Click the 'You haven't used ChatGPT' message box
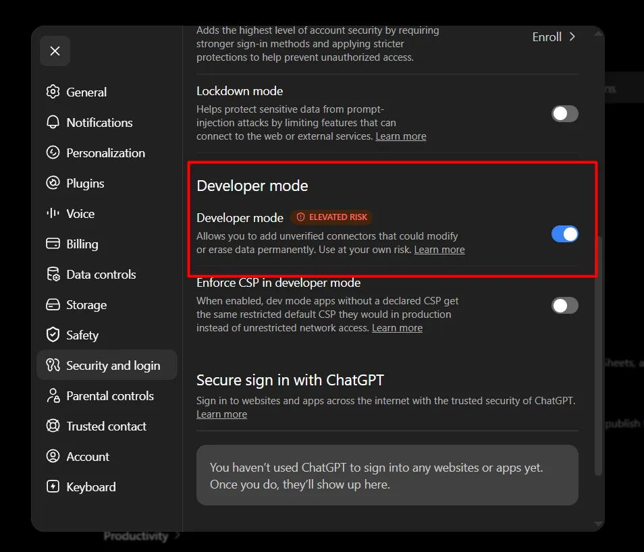 [387, 475]
